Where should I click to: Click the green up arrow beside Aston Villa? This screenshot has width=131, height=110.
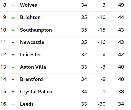point(13,67)
